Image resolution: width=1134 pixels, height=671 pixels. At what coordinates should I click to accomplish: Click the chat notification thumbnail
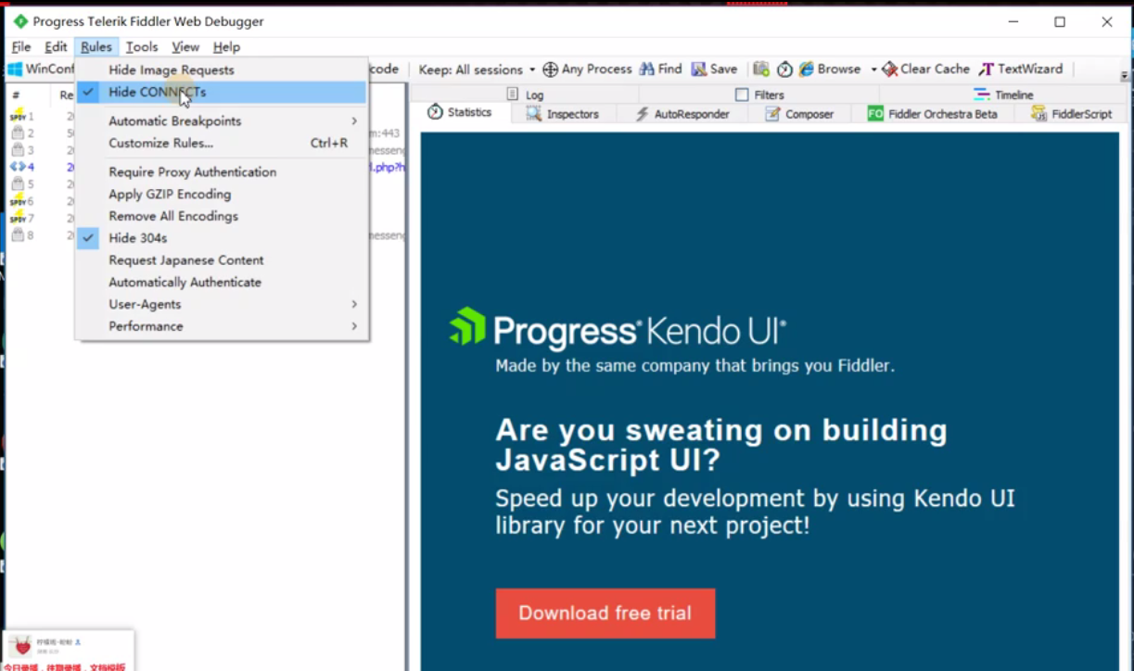[70, 651]
